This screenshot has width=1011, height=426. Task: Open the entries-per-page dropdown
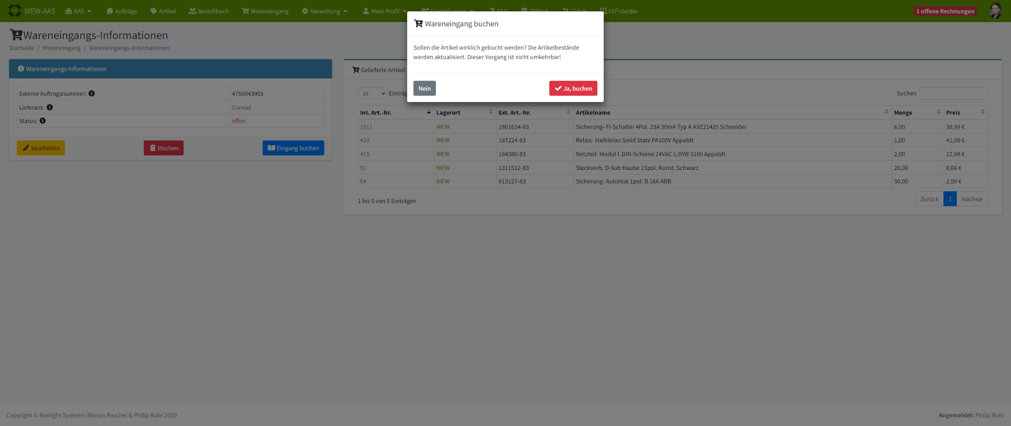(372, 93)
